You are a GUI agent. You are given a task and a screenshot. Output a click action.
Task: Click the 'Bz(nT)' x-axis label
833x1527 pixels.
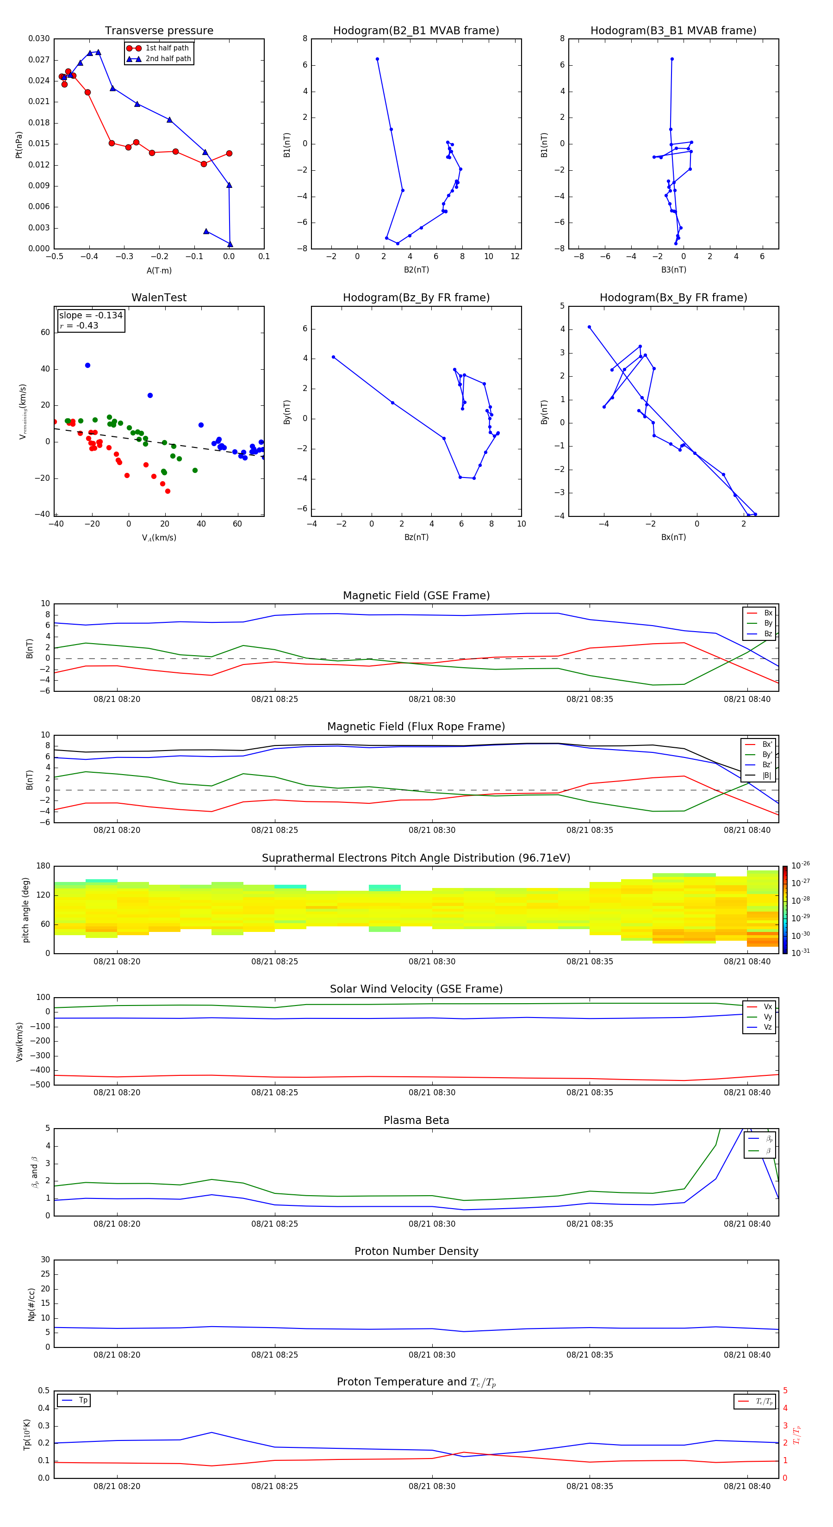pos(416,537)
